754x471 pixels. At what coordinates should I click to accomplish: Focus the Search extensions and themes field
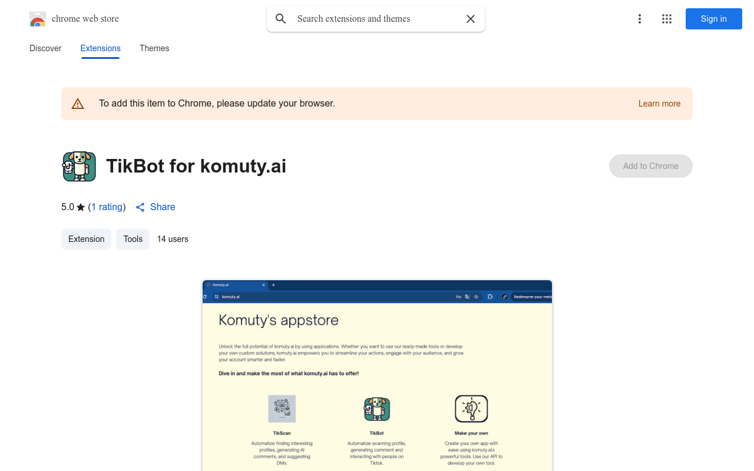click(x=377, y=19)
